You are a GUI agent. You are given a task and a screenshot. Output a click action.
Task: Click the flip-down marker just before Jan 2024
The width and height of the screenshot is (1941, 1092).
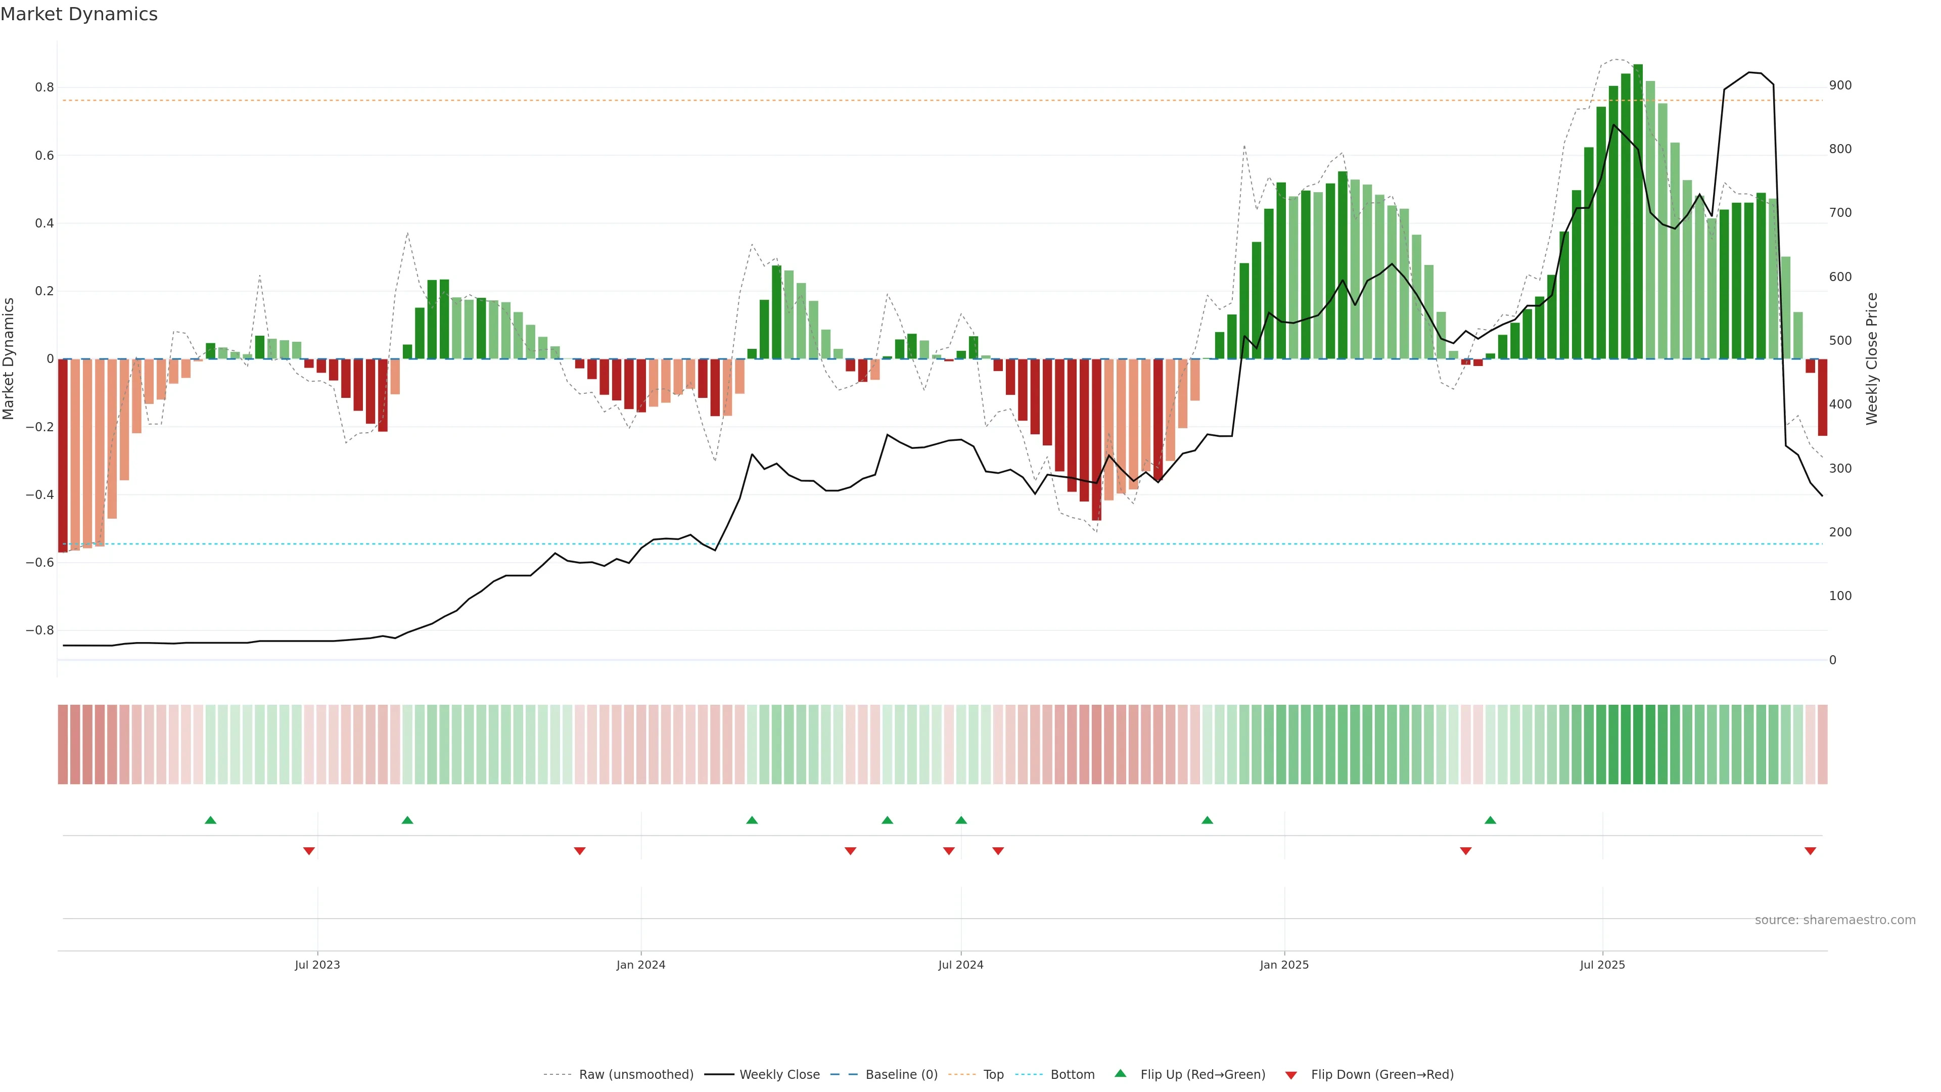point(579,851)
